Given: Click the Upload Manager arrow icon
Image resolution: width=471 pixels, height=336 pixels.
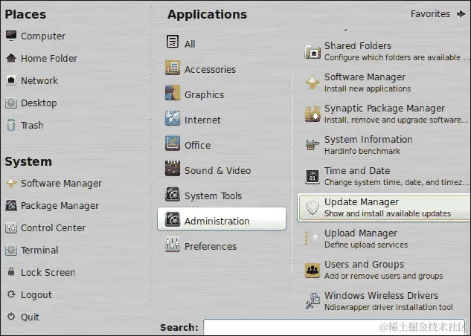Looking at the screenshot, I should [x=313, y=239].
